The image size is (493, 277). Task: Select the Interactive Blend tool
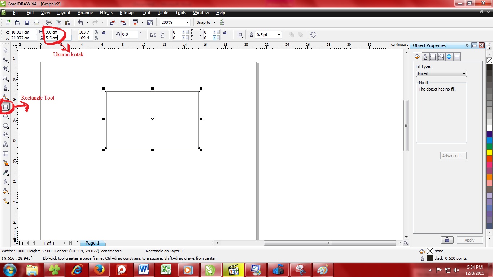(5, 163)
